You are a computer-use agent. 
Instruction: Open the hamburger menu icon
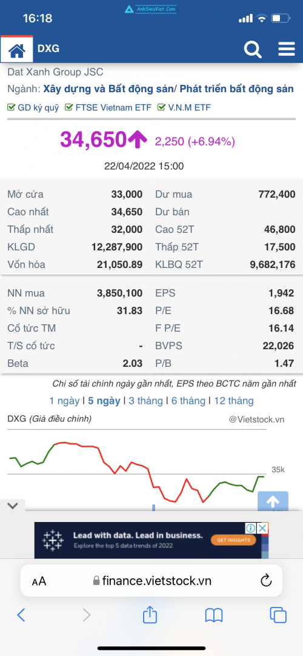[x=287, y=49]
